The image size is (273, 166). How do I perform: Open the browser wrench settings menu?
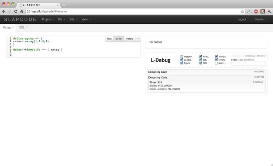269,11
